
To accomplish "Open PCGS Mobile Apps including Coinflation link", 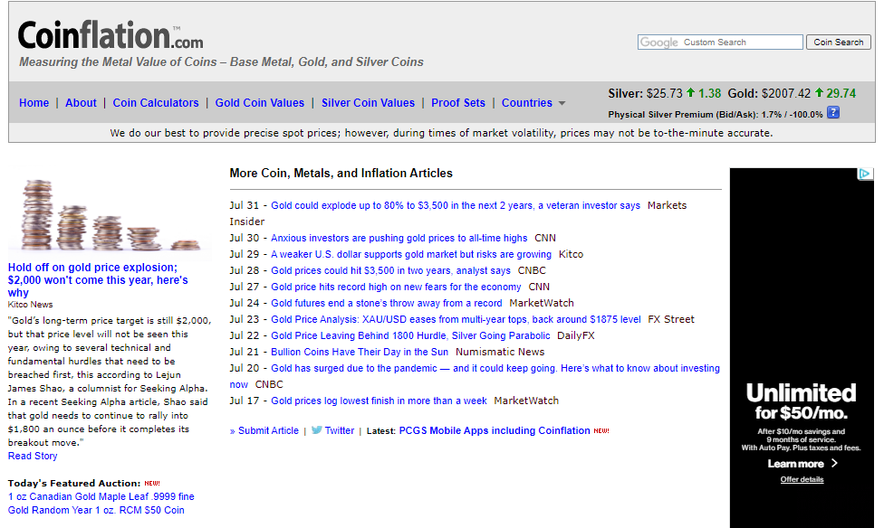I will coord(495,431).
